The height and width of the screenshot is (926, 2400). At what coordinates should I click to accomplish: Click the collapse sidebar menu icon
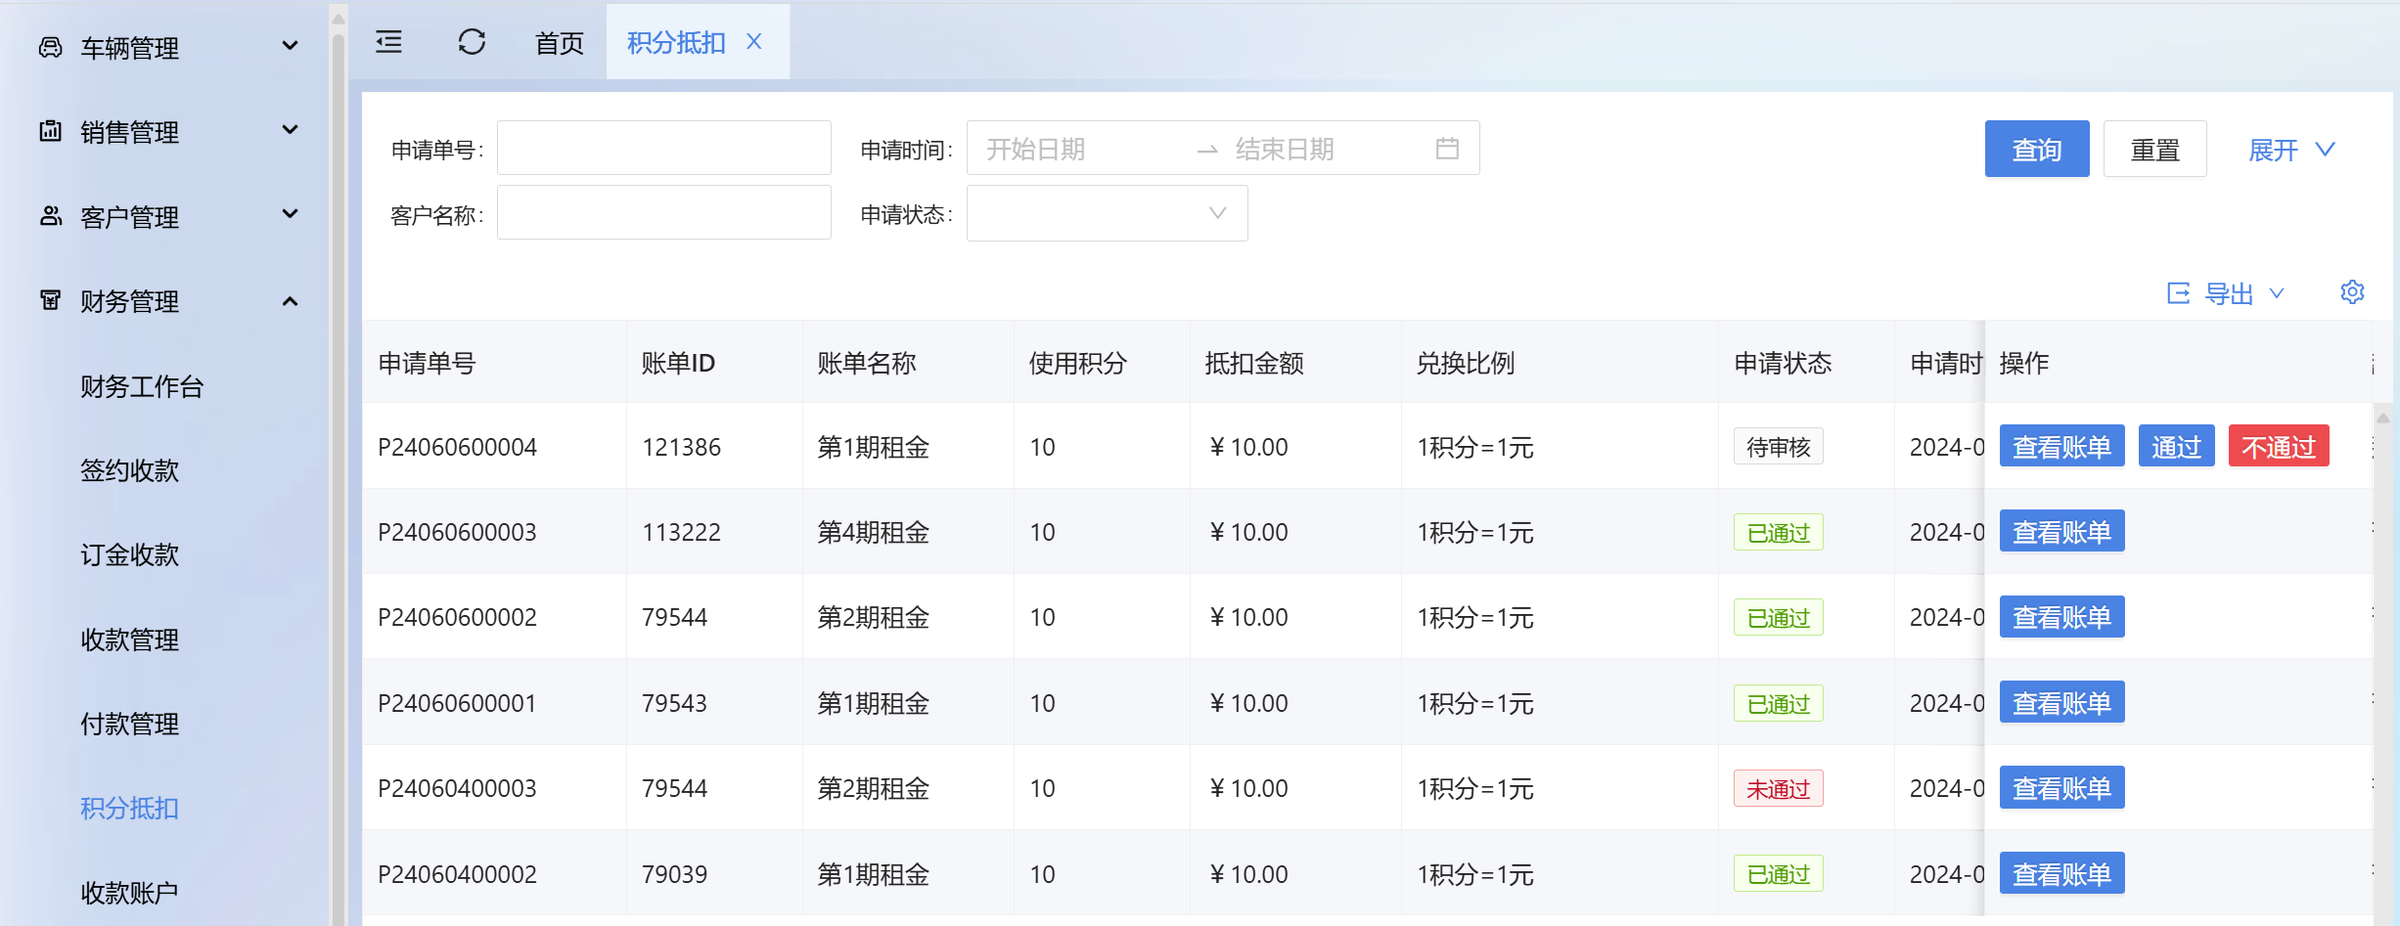[388, 42]
